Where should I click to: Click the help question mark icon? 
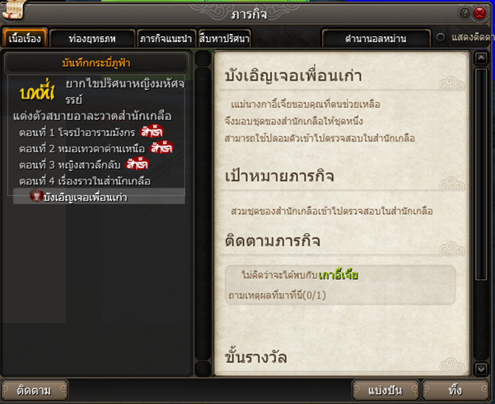coord(465,13)
